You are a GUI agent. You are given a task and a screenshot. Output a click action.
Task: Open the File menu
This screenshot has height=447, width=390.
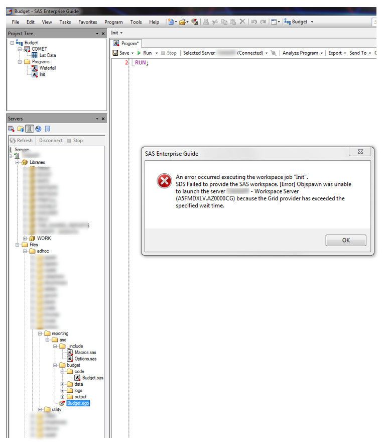(16, 22)
